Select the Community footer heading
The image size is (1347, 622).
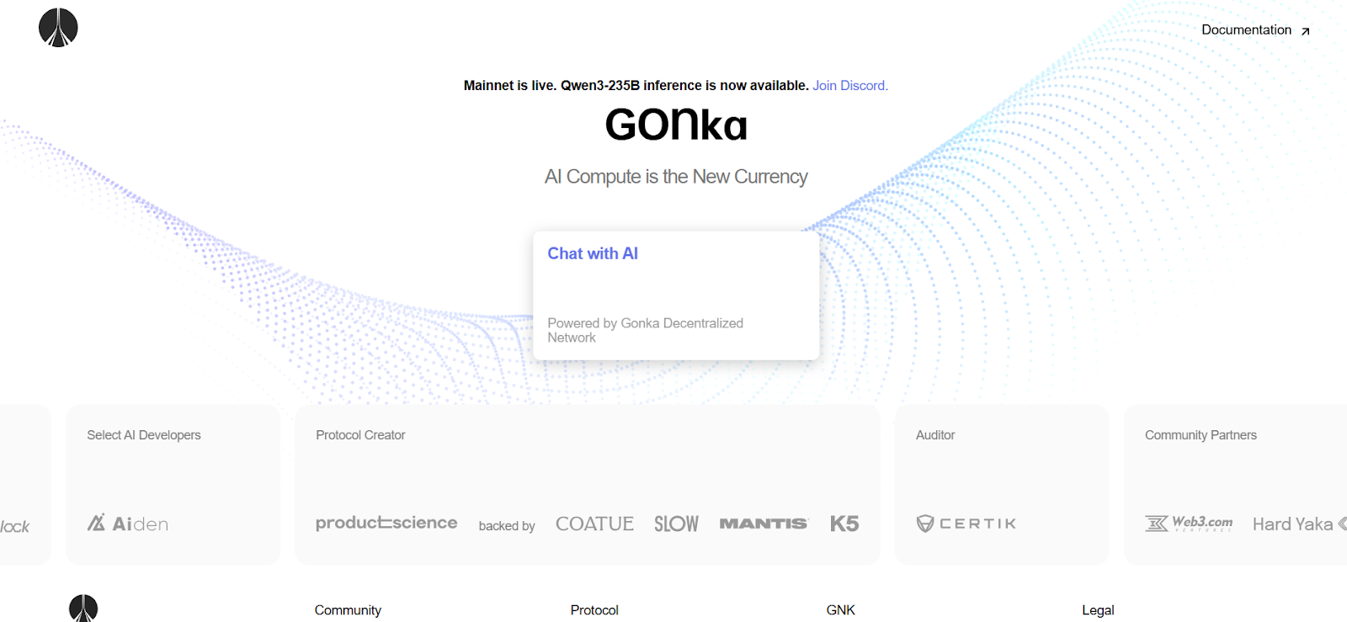coord(348,610)
